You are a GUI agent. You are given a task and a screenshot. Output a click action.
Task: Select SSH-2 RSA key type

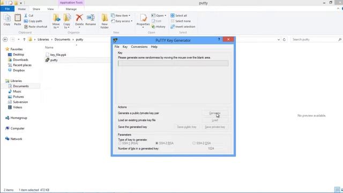(165, 143)
